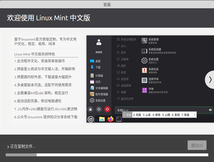
Task: Select the 系统管理 category in menu list
Action: coord(124,85)
